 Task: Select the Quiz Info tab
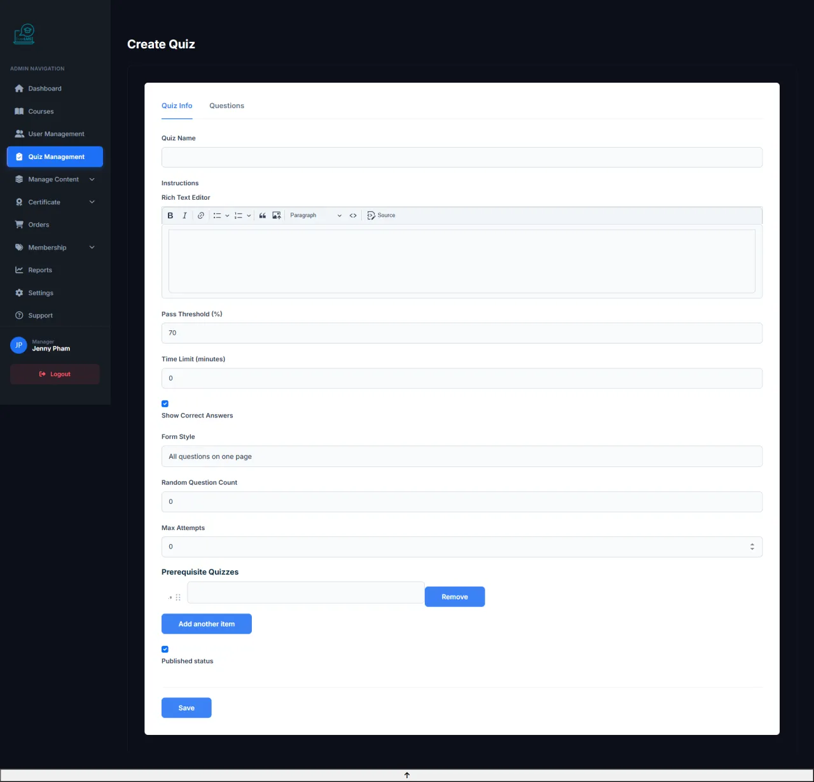[177, 106]
